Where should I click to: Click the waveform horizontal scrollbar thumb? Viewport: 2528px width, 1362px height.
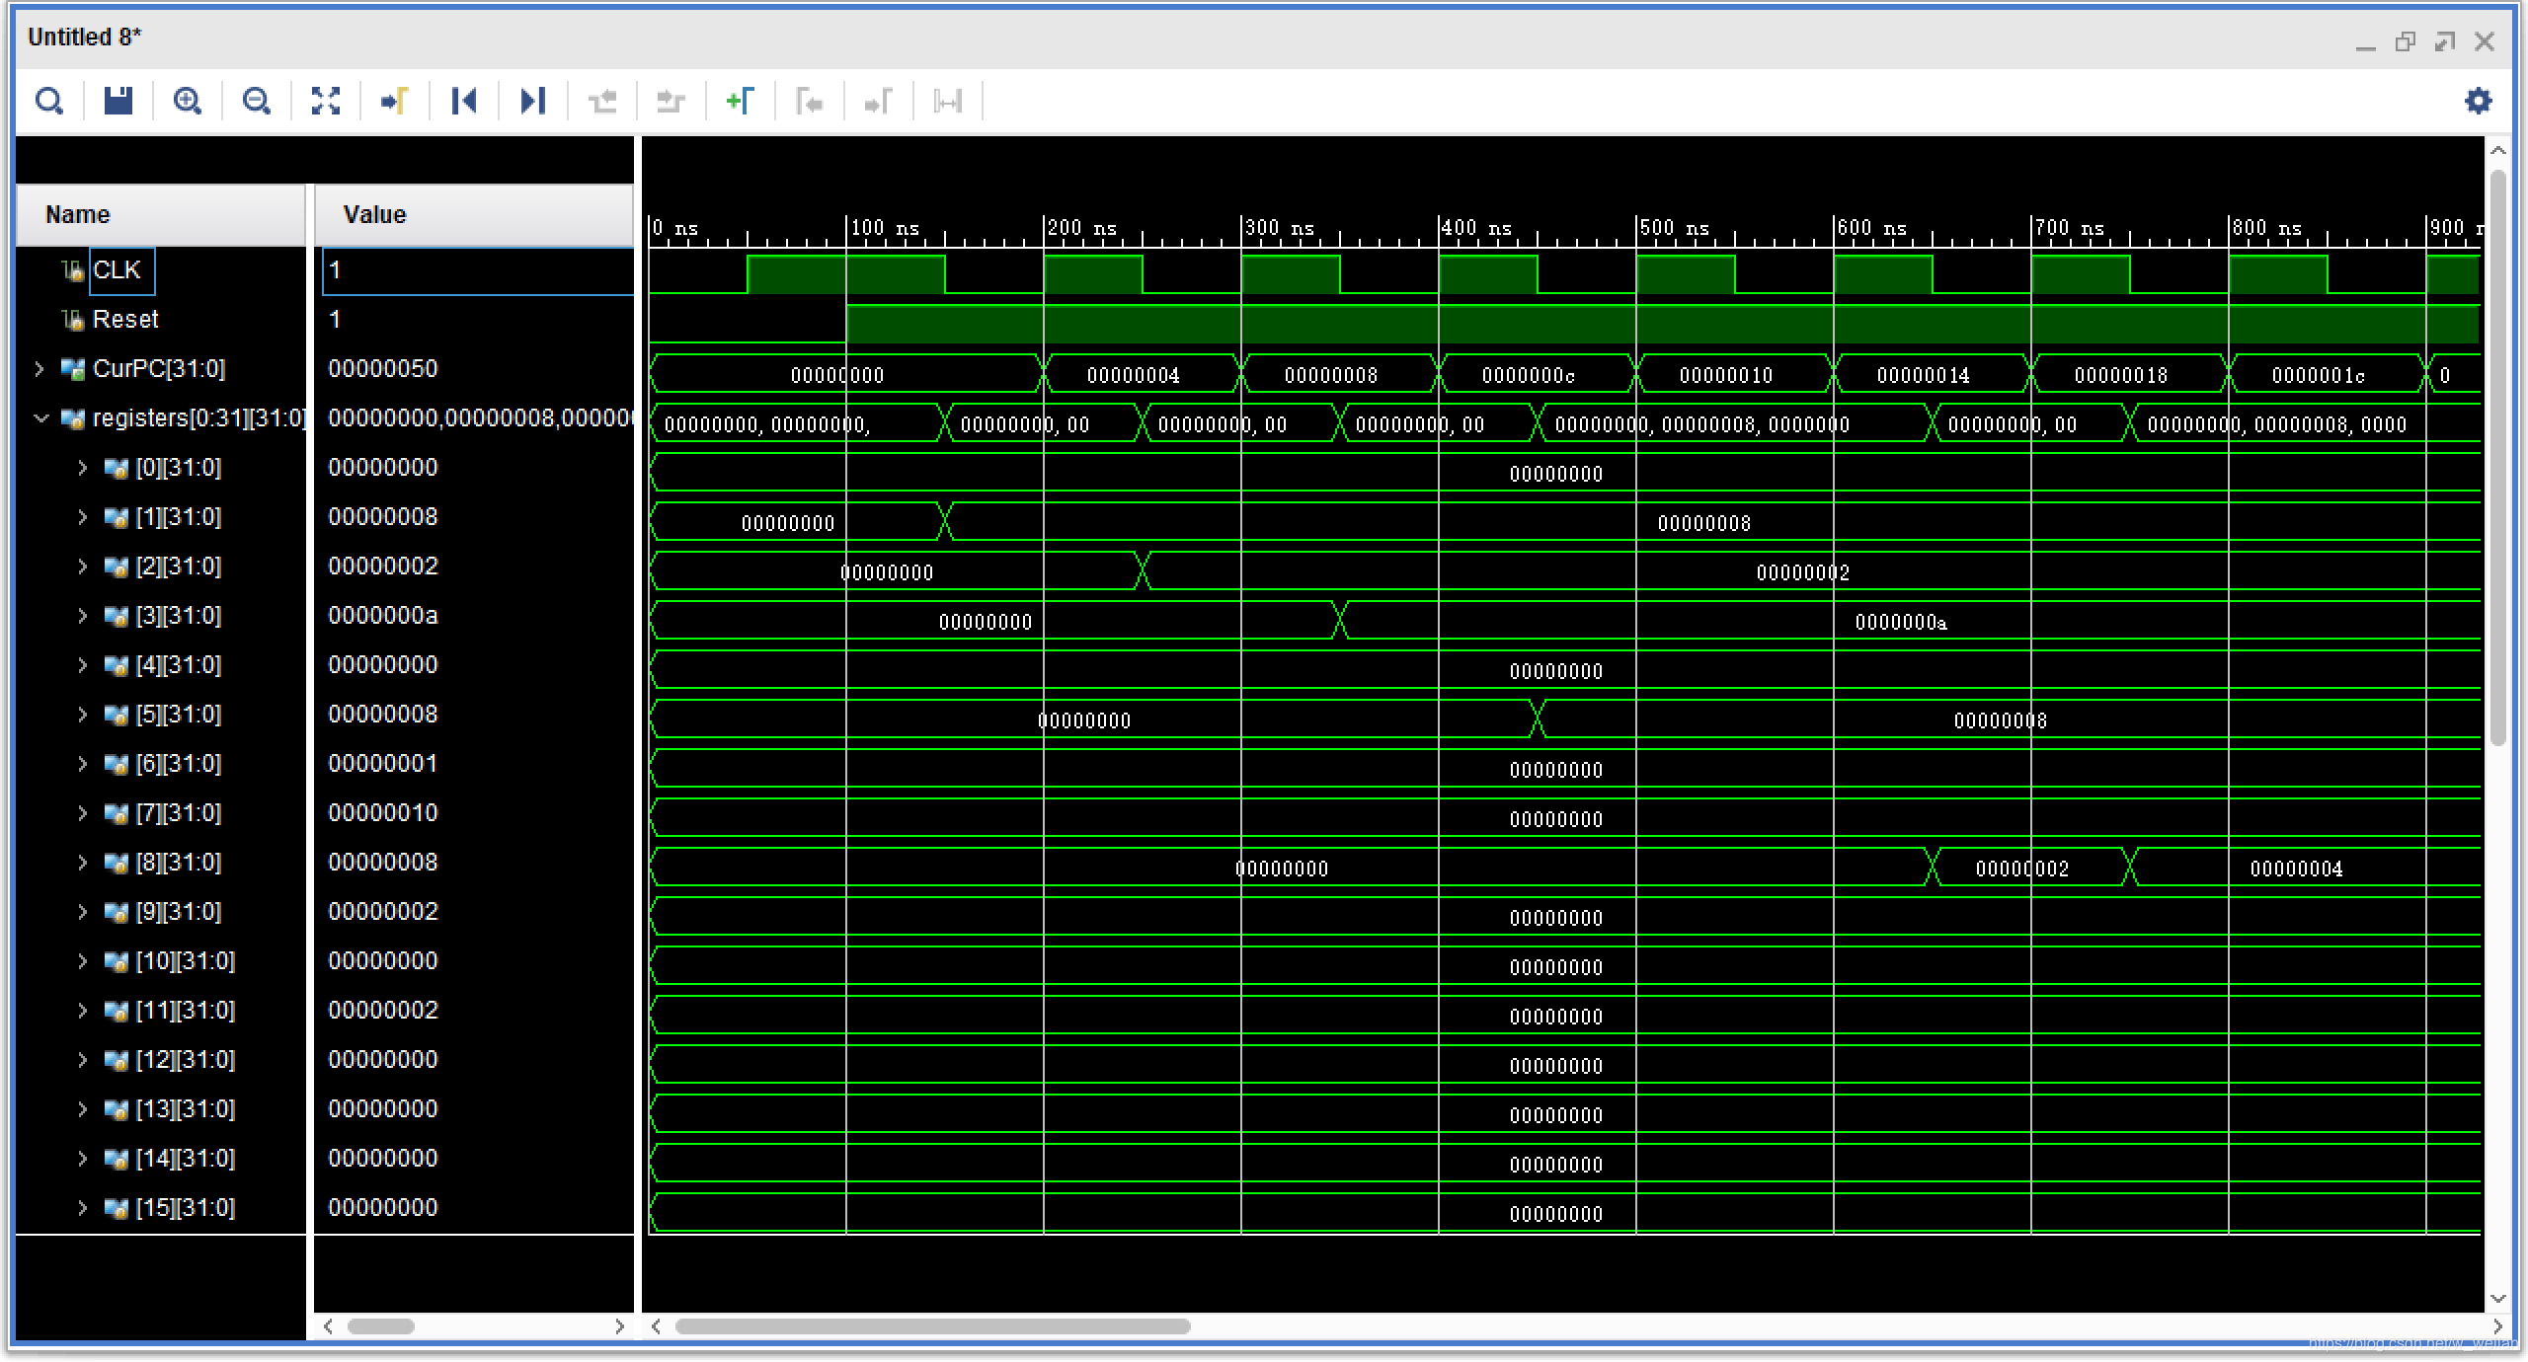coord(932,1326)
